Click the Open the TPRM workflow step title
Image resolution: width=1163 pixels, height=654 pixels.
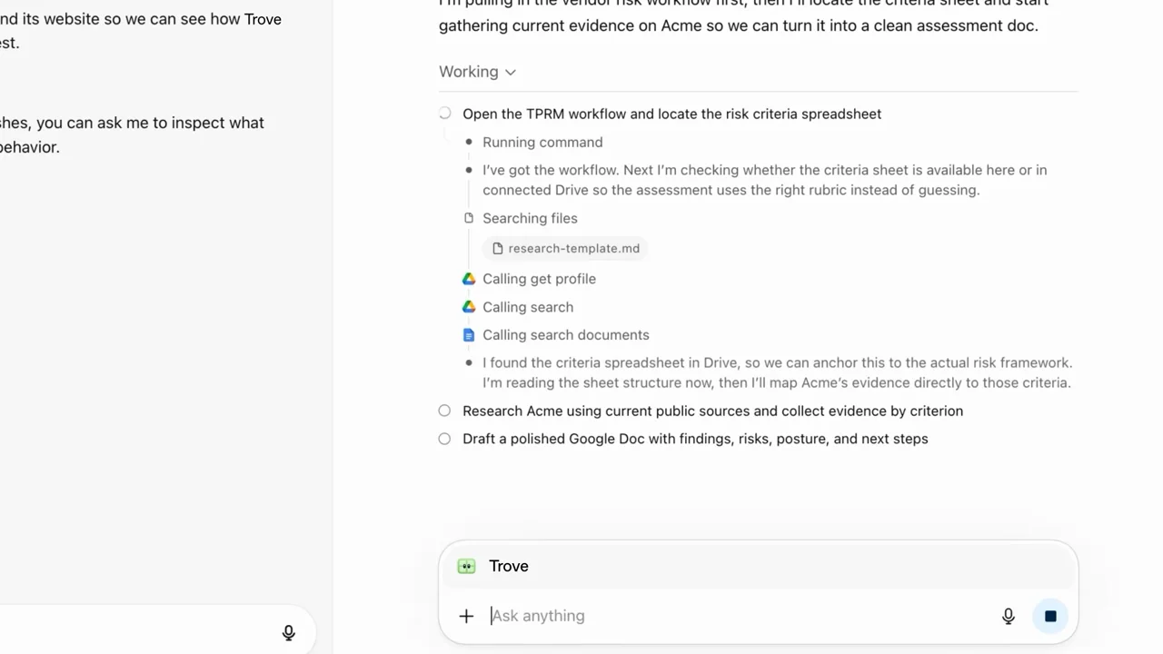point(671,114)
